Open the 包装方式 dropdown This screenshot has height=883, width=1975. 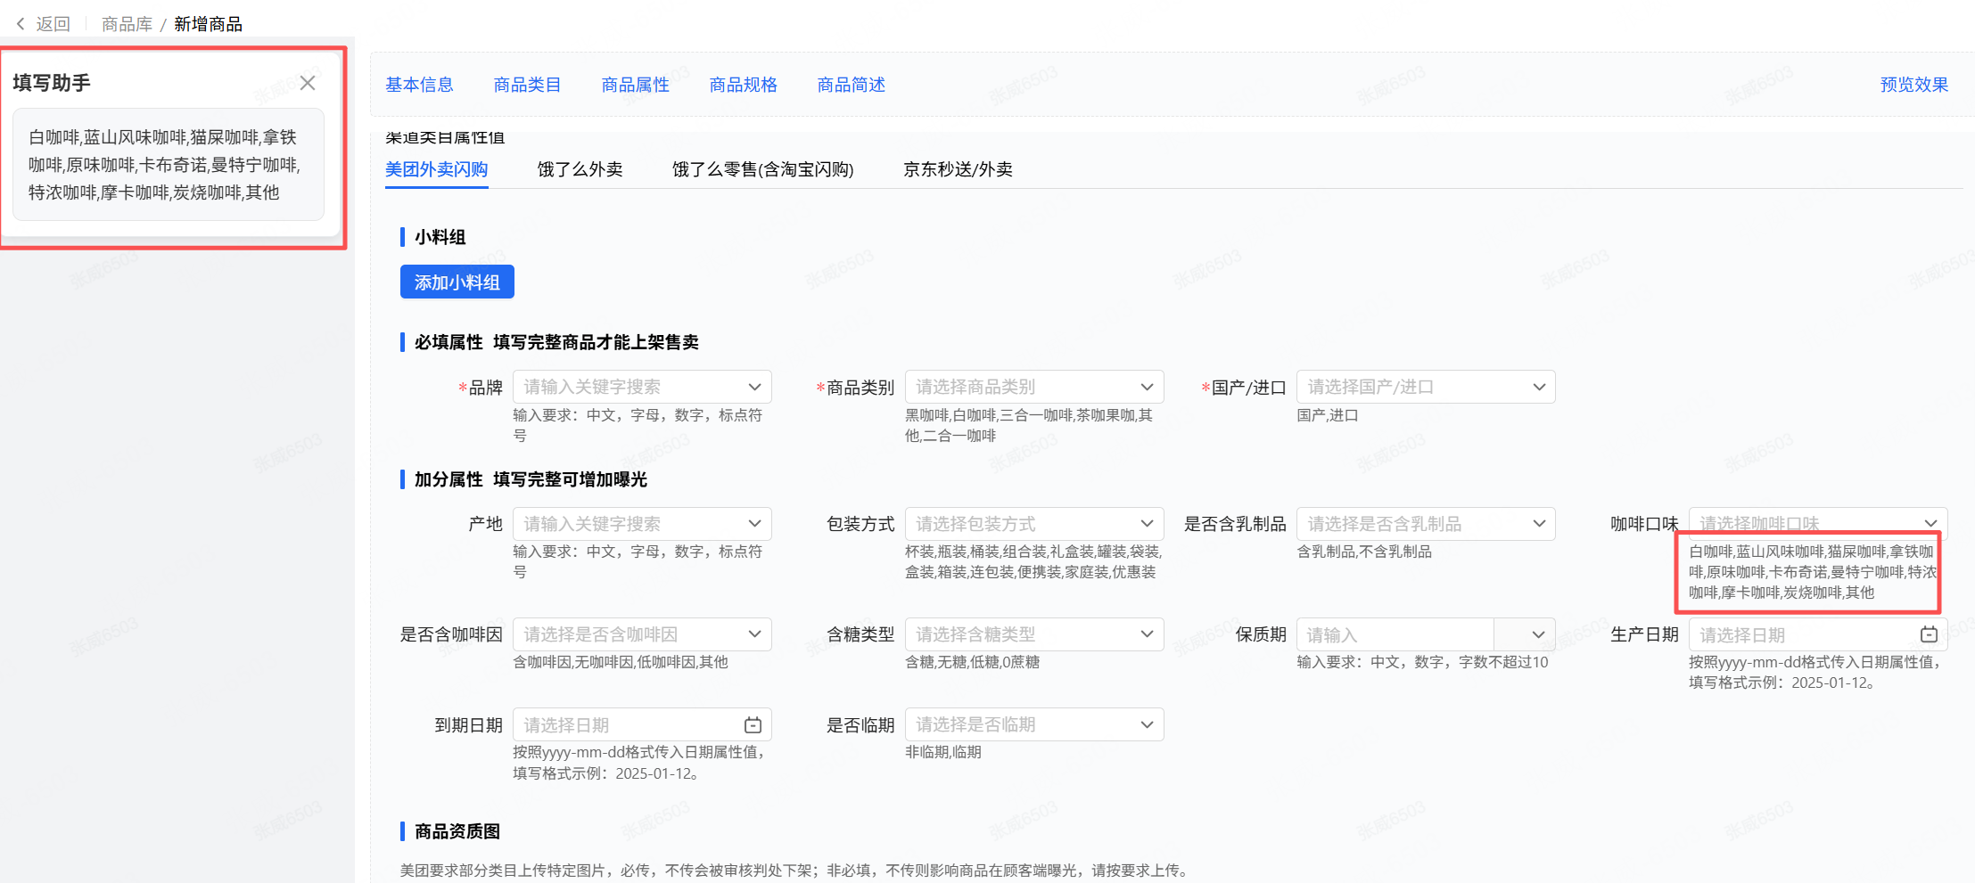tap(1034, 524)
